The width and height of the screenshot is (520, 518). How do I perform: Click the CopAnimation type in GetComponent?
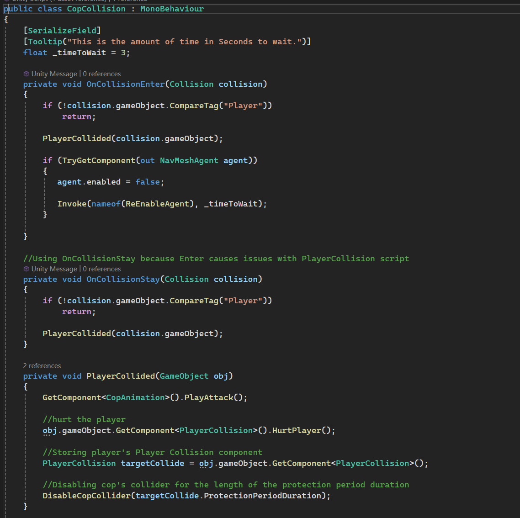(135, 397)
